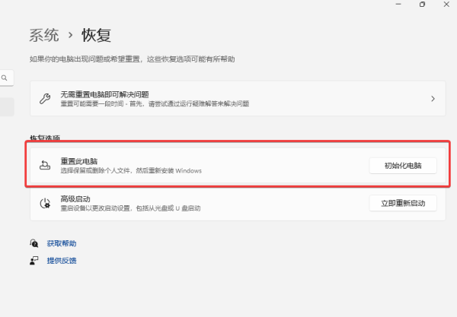Click the highlighted sidebar item at left edge
Image resolution: width=457 pixels, height=317 pixels.
[x=6, y=106]
